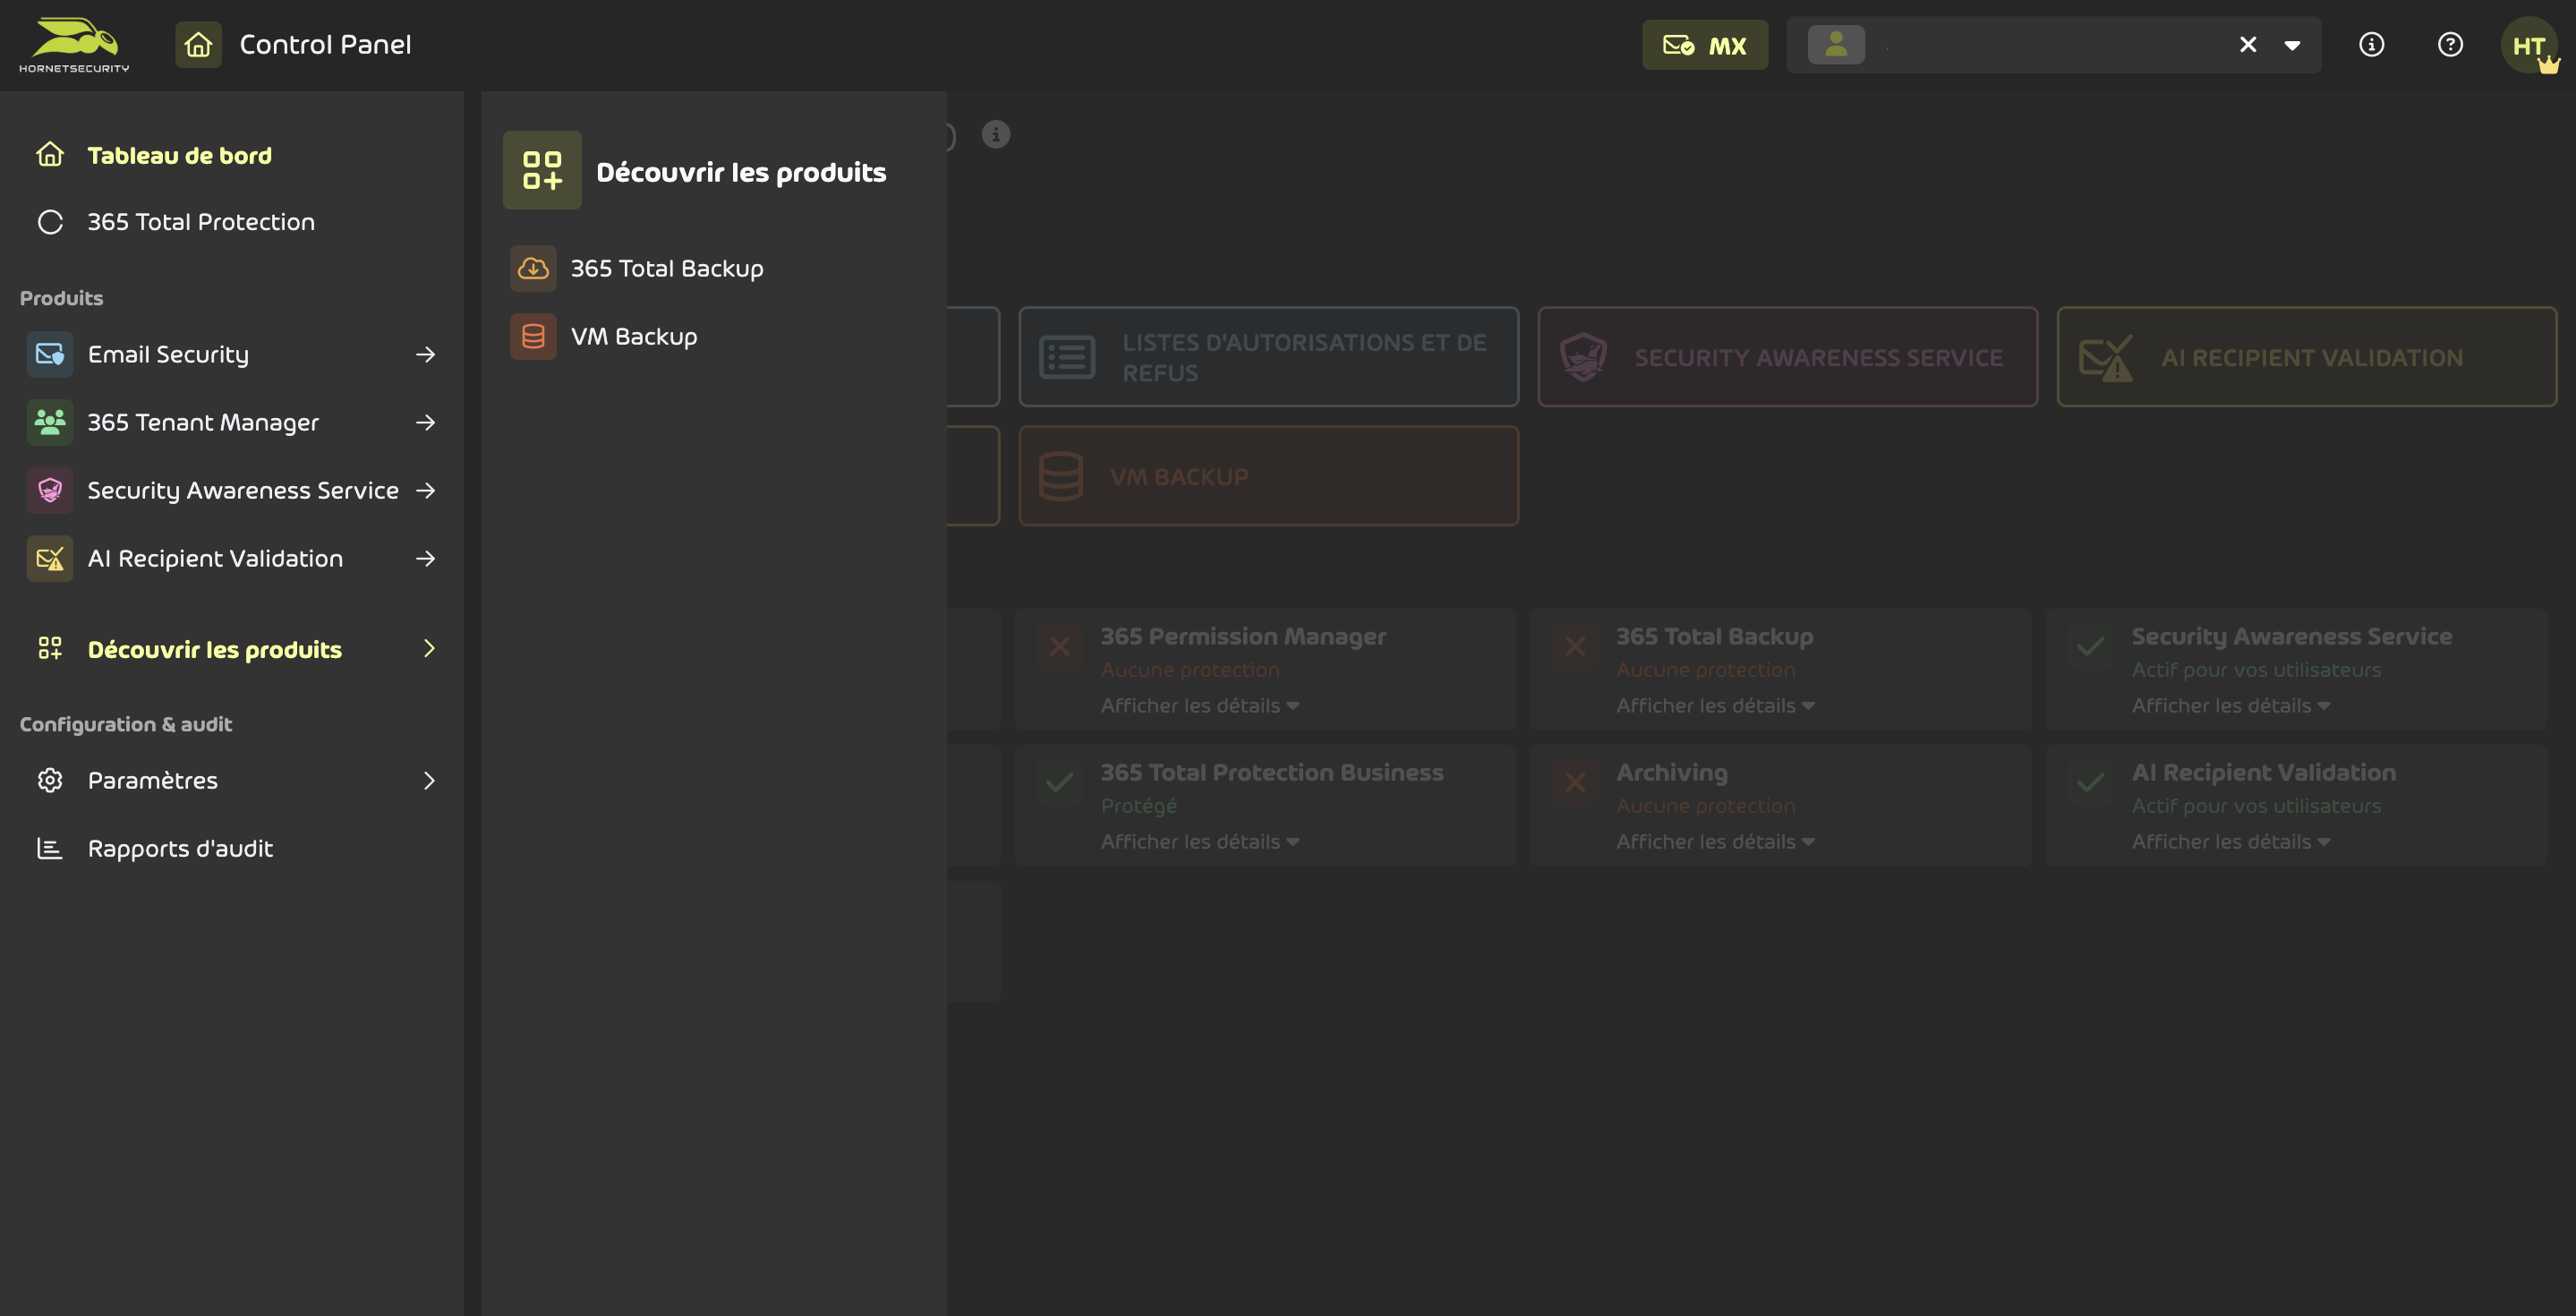Click the database icon on VM BACKUP tile
This screenshot has width=2576, height=1316.
click(1061, 476)
